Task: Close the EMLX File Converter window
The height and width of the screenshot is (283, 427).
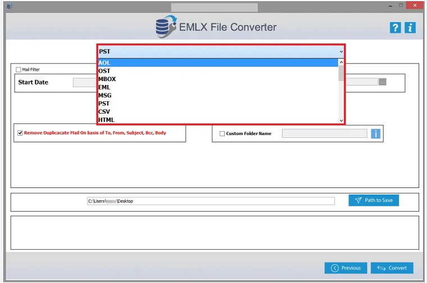Action: [x=415, y=6]
